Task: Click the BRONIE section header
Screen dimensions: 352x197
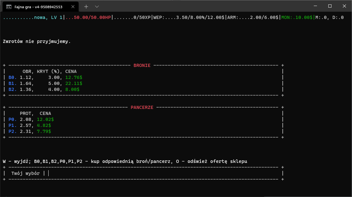Action: [x=142, y=66]
